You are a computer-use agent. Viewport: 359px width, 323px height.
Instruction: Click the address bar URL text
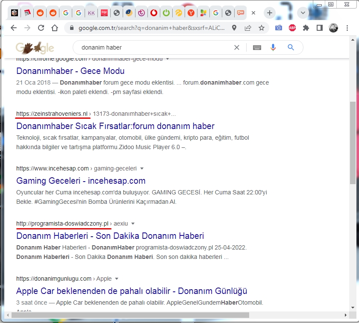(151, 28)
